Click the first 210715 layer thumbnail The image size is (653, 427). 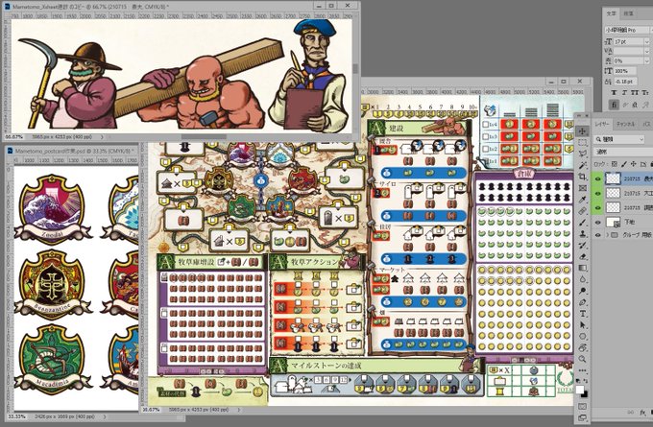(x=613, y=178)
